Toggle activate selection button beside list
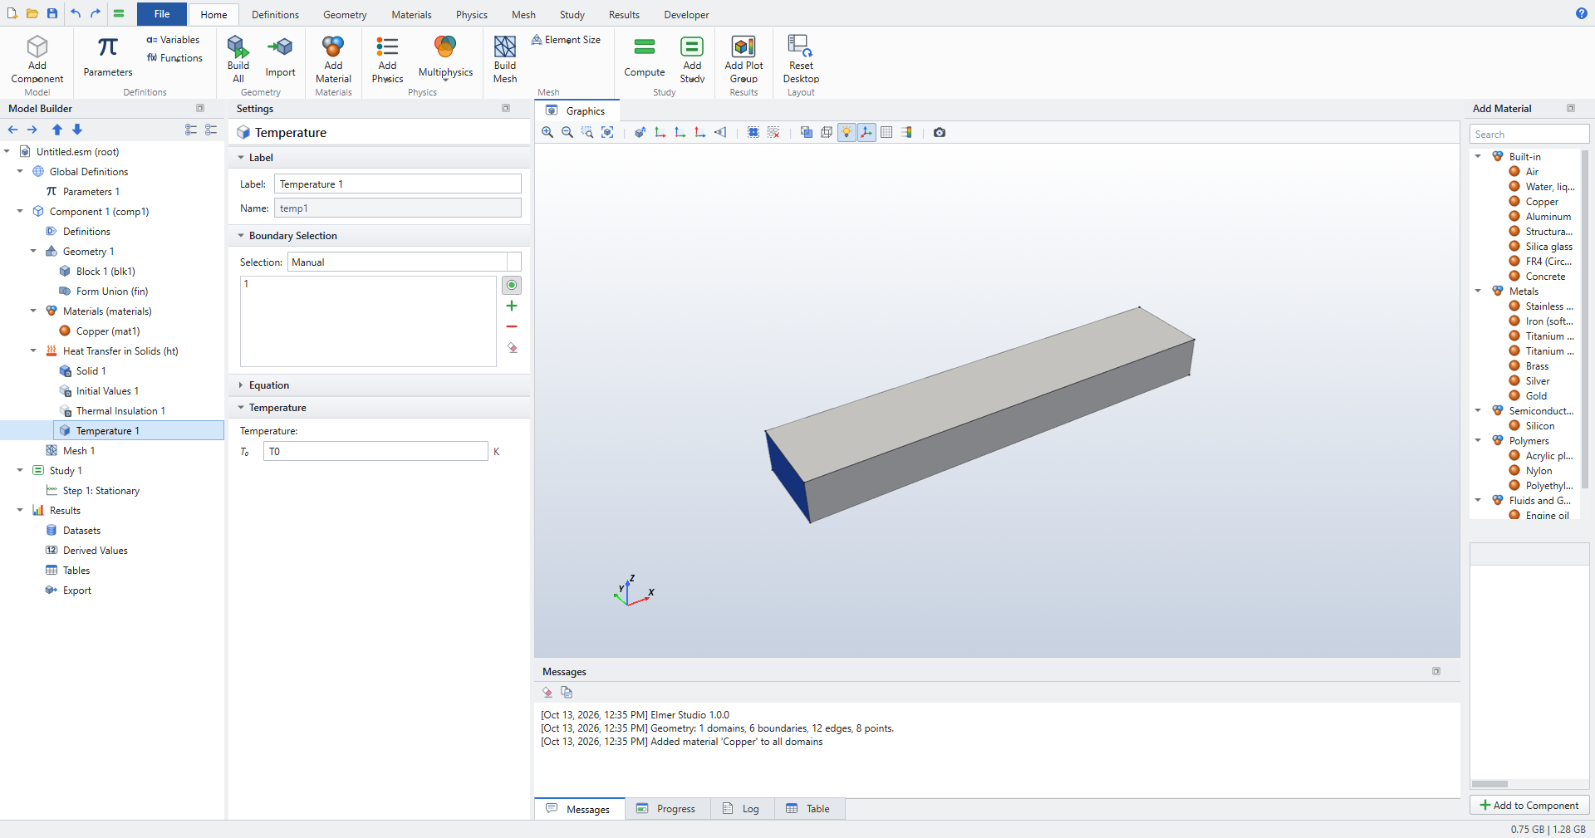This screenshot has height=838, width=1595. pos(512,285)
